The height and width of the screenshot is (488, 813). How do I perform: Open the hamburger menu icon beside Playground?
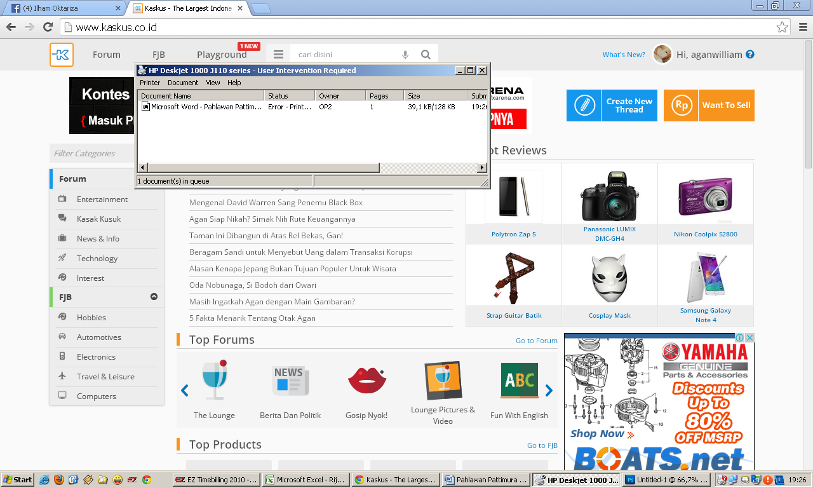click(278, 55)
